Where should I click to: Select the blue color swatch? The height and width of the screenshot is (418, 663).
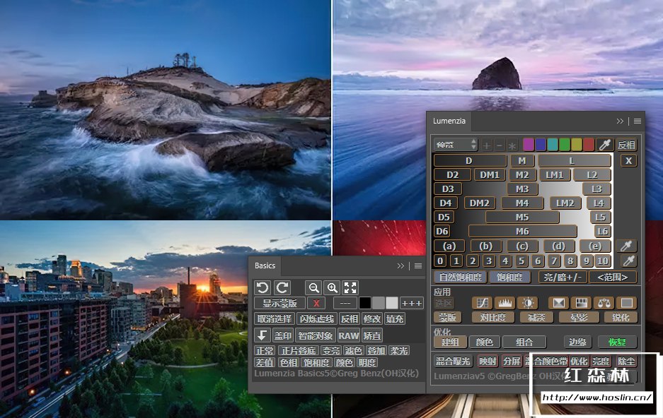[x=541, y=145]
